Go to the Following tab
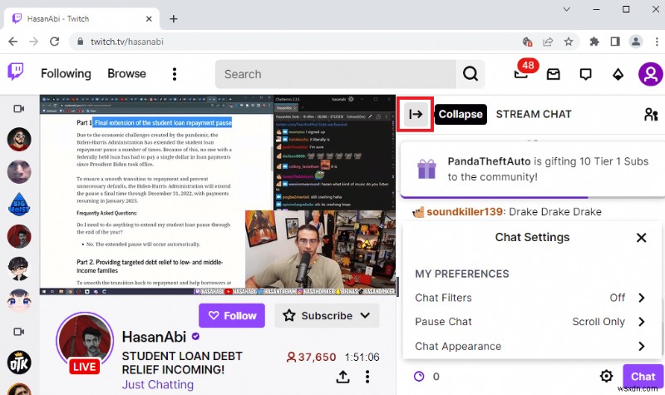665x395 pixels. pos(66,74)
